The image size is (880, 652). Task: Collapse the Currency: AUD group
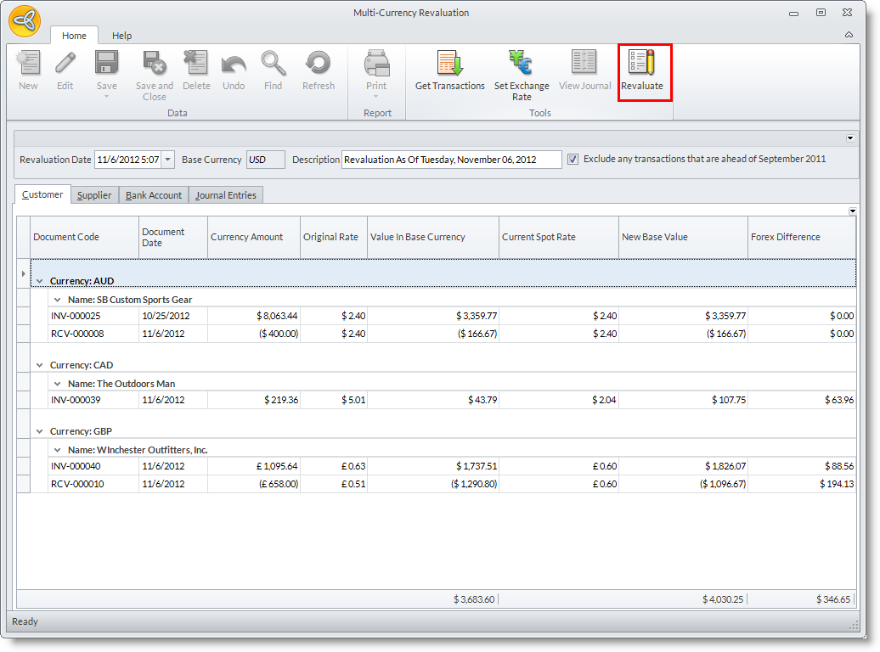click(39, 281)
